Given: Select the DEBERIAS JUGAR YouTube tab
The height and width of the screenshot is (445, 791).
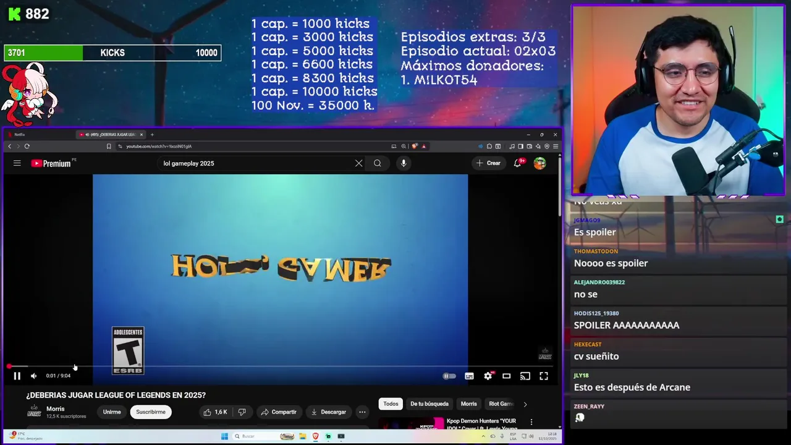Looking at the screenshot, I should point(111,135).
